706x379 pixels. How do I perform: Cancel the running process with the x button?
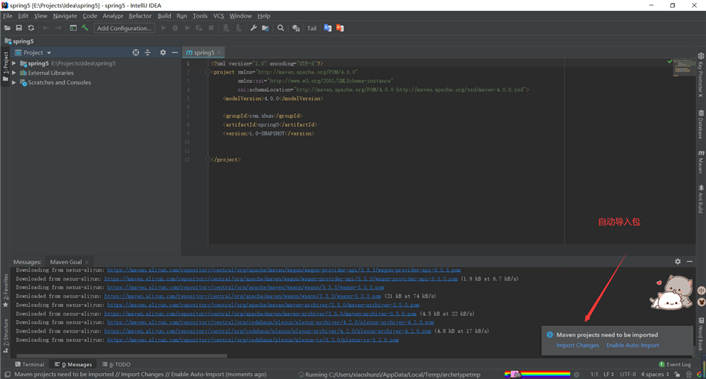577,375
